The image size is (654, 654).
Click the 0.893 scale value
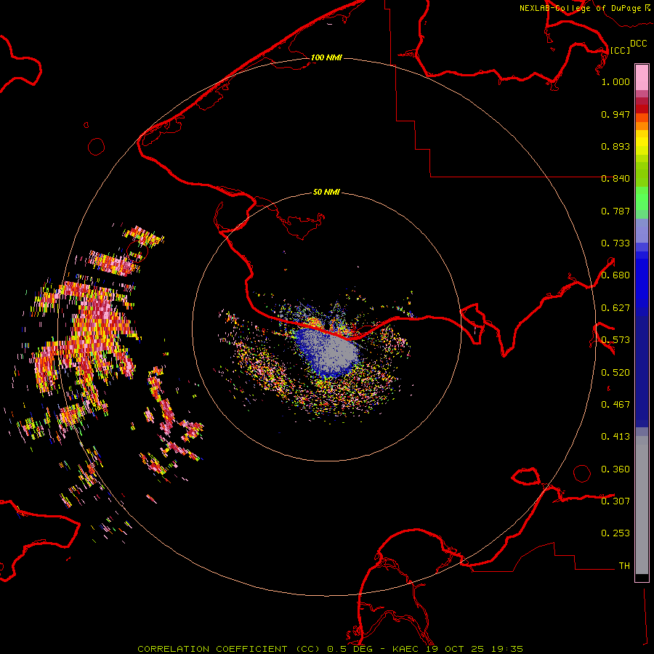[615, 146]
